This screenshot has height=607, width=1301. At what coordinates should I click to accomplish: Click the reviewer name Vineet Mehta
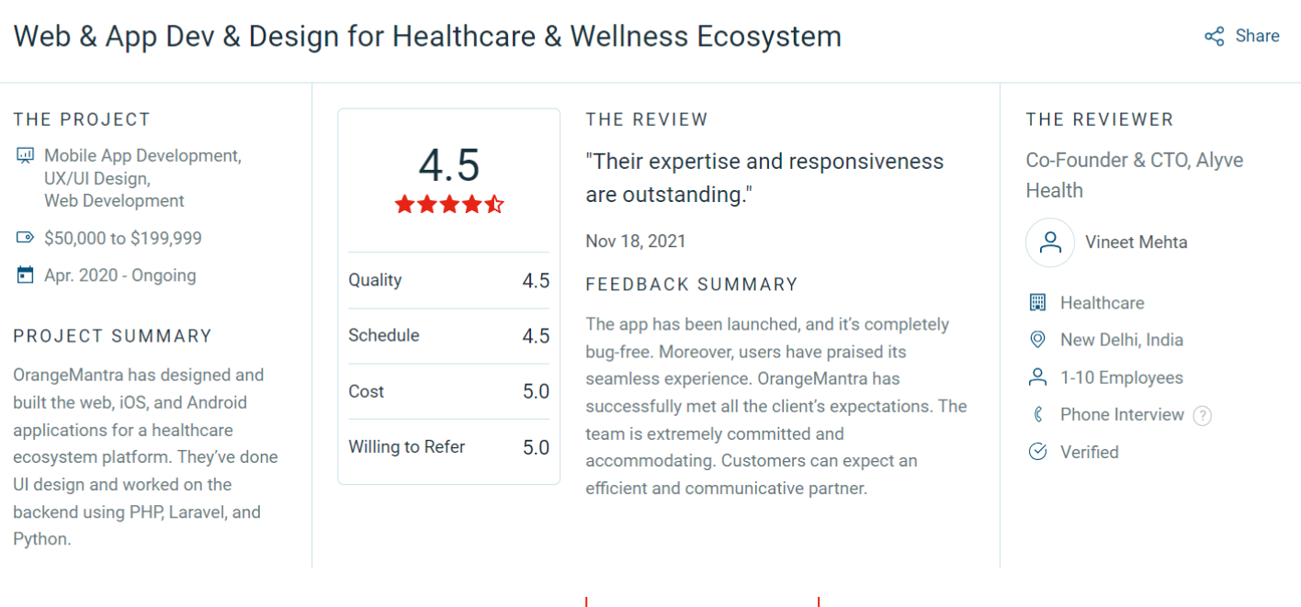pos(1137,242)
